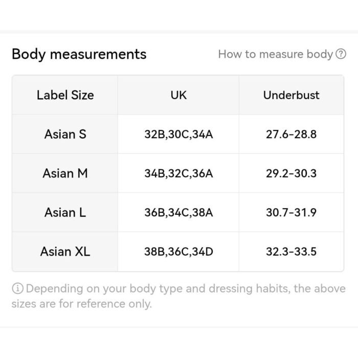Click the info icon beside the disclaimer
The image size is (358, 358).
point(17,288)
